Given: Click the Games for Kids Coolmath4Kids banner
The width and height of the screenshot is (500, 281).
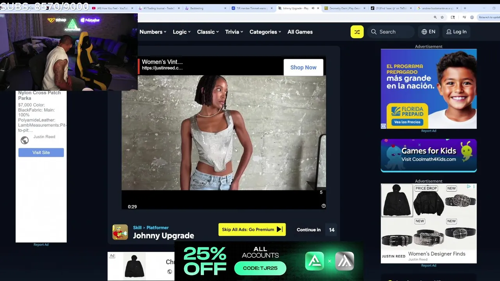Looking at the screenshot, I should 429,155.
